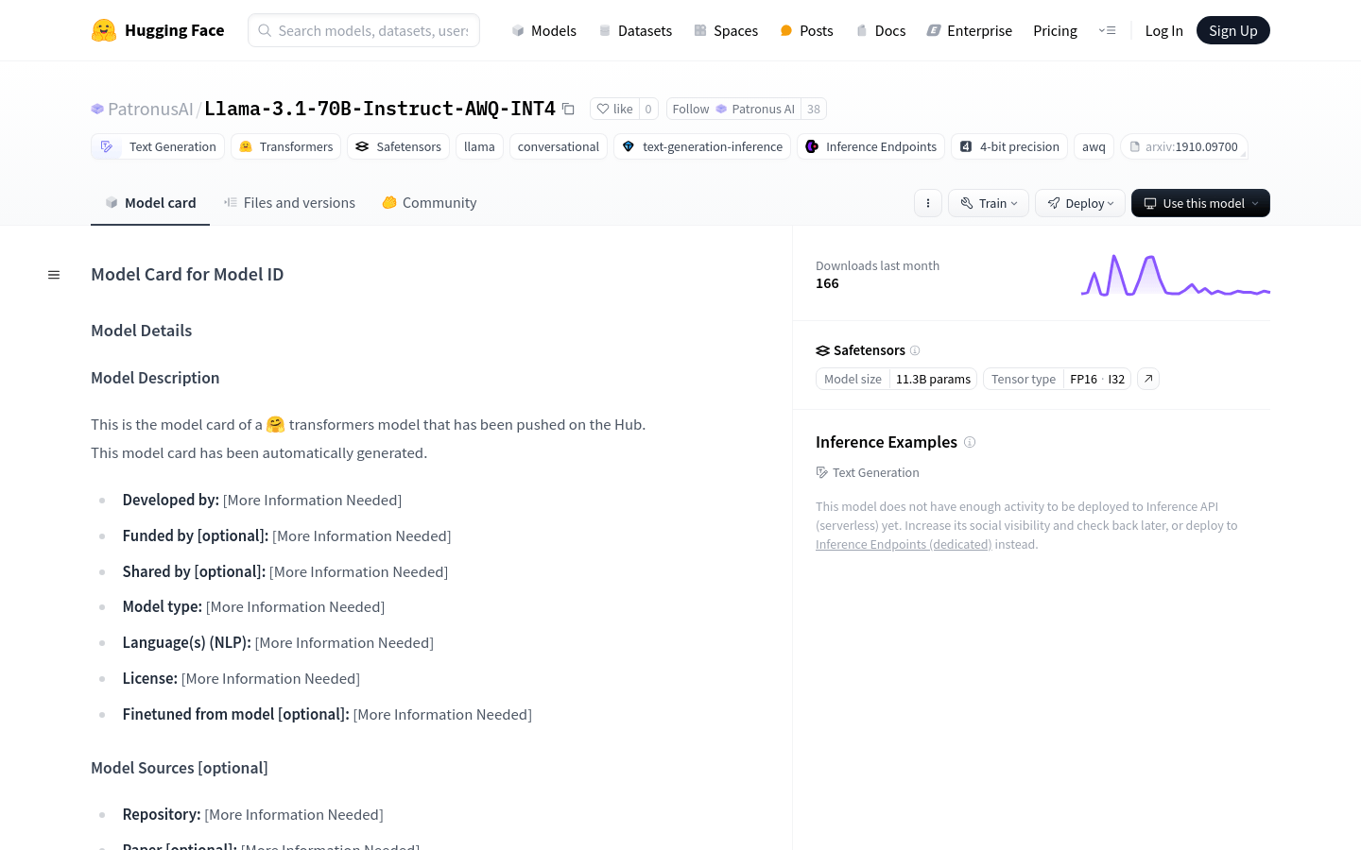The width and height of the screenshot is (1361, 850).
Task: Open the tensor details arrow icon
Action: [1148, 379]
